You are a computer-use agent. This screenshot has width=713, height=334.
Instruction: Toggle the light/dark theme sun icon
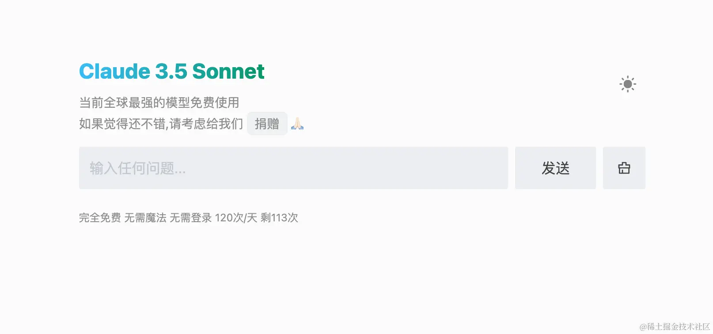[627, 84]
